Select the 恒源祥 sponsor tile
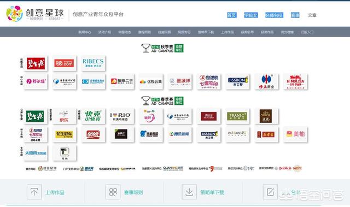The image size is (350, 207). pos(180,81)
